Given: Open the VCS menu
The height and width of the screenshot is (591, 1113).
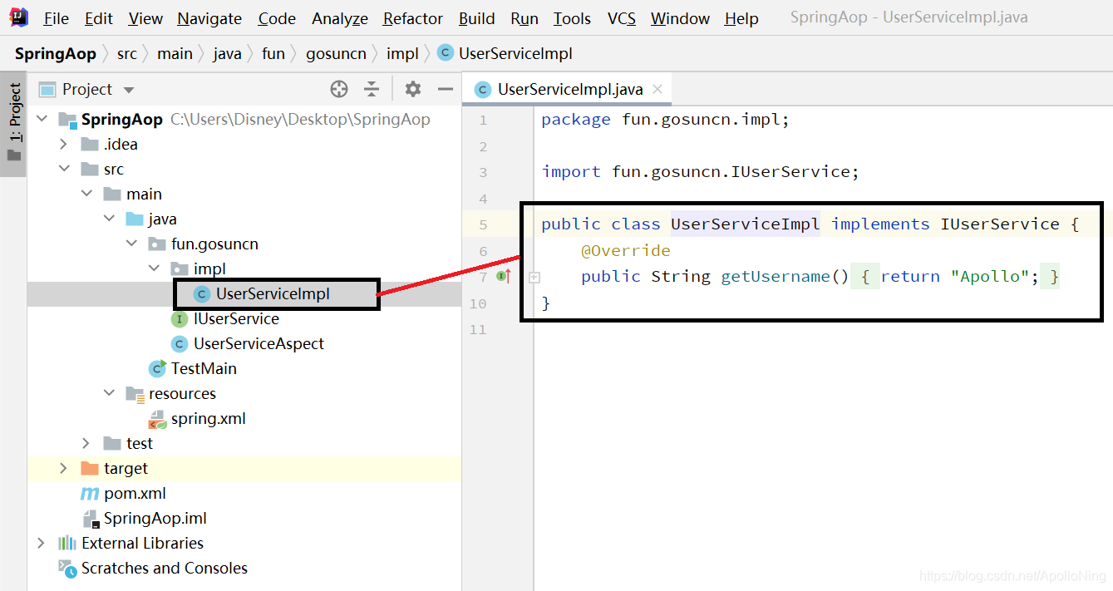Looking at the screenshot, I should (x=622, y=18).
